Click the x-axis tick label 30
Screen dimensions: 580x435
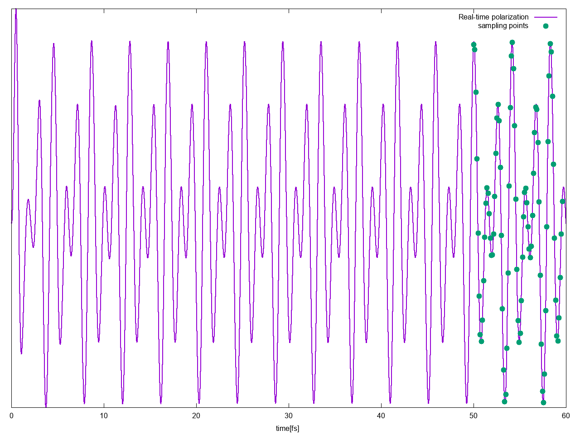pos(289,416)
